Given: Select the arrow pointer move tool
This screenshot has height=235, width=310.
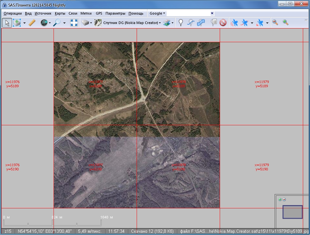Looking at the screenshot, I should (7, 23).
